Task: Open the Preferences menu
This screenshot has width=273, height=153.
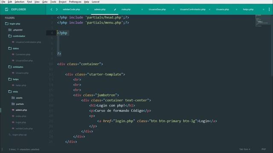Action: [x=75, y=2]
